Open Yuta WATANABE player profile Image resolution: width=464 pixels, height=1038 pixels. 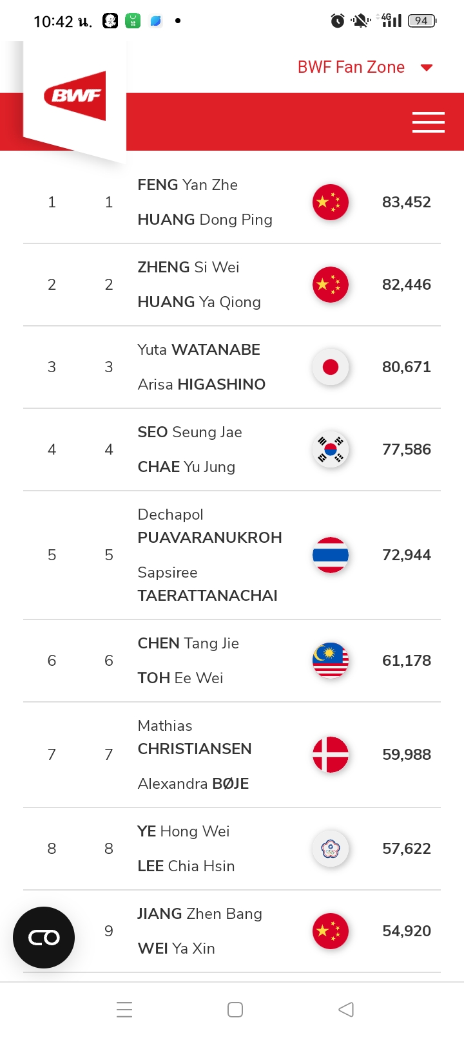[x=199, y=350]
